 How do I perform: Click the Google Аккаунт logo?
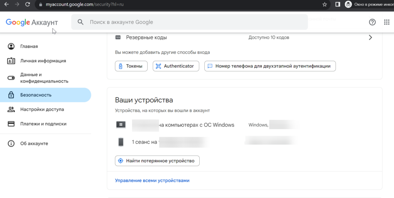[x=32, y=22]
